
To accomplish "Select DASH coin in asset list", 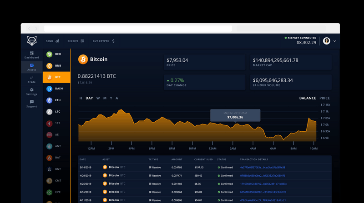I will (56, 89).
